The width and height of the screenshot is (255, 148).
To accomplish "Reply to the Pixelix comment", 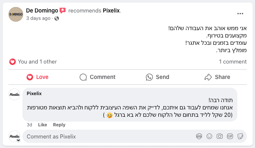I will click(59, 124).
